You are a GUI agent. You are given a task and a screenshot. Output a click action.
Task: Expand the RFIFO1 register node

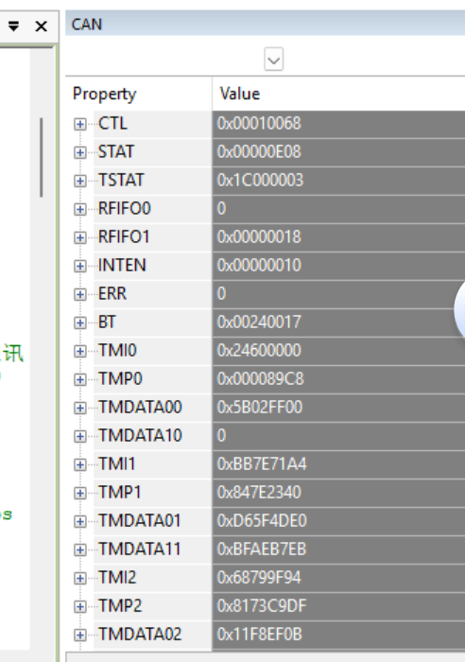pos(79,237)
